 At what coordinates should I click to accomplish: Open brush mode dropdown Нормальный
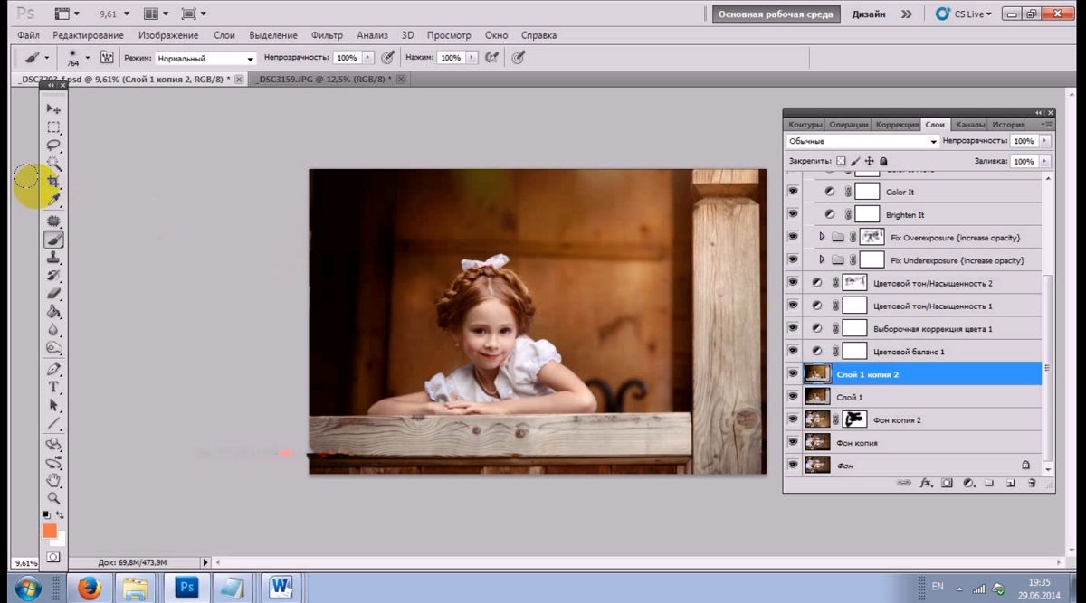coord(206,58)
